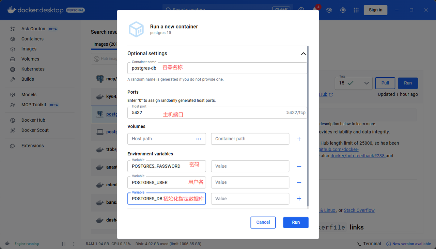
Task: Cancel the new container dialog
Action: tap(263, 222)
